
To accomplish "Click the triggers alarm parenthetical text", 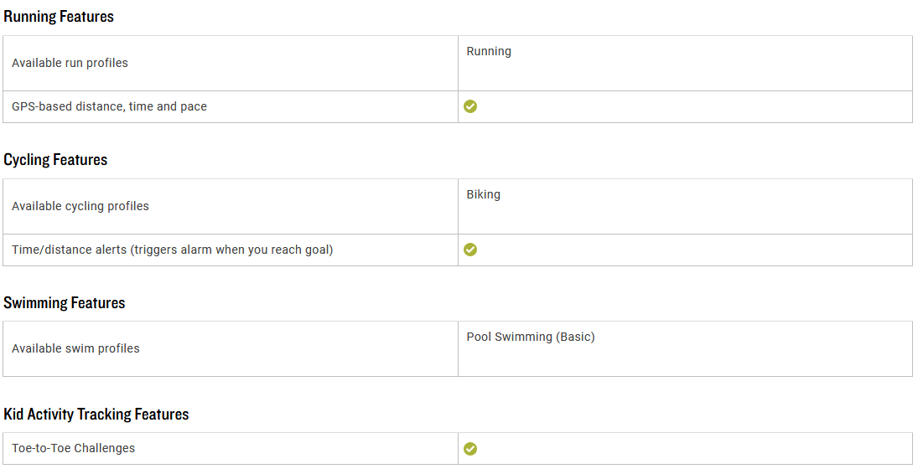I will 232,250.
